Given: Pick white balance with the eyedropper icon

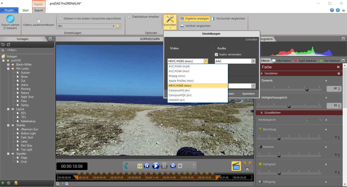Looking at the screenshot, I should pyautogui.click(x=308, y=120).
